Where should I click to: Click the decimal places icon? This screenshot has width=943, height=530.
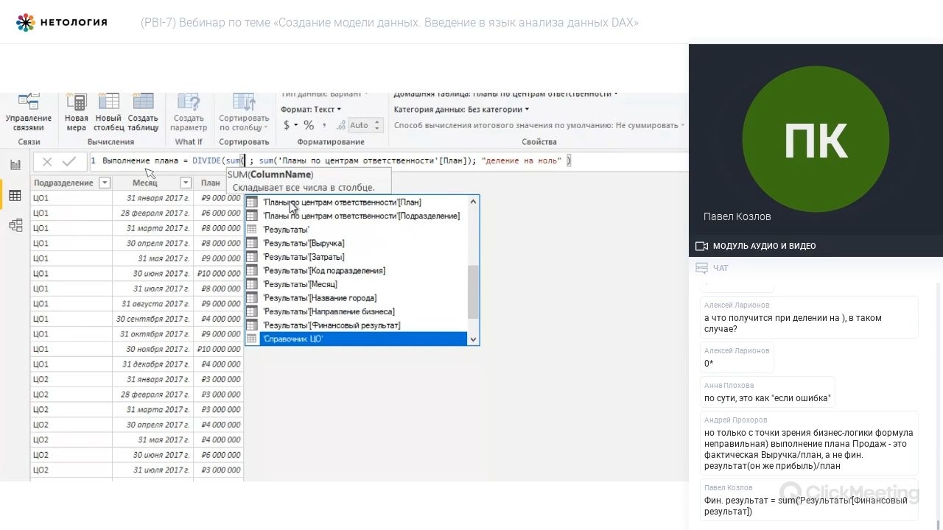(x=341, y=125)
